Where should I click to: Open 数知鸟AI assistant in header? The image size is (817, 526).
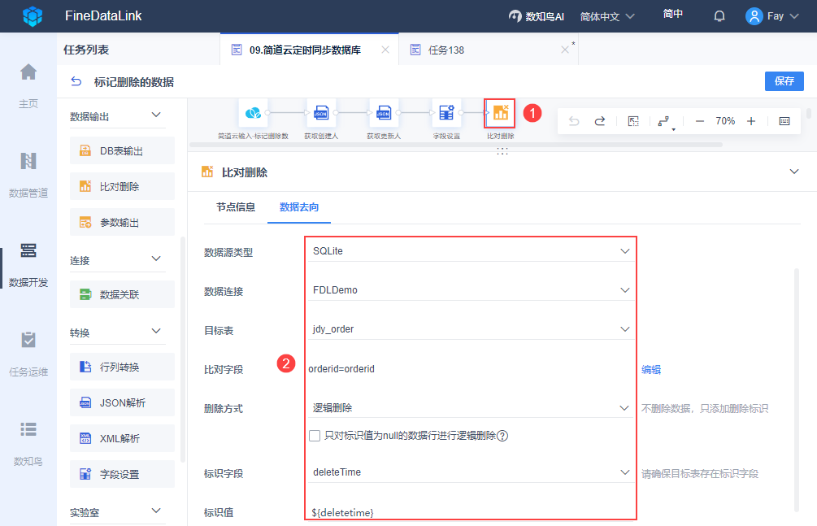(537, 16)
